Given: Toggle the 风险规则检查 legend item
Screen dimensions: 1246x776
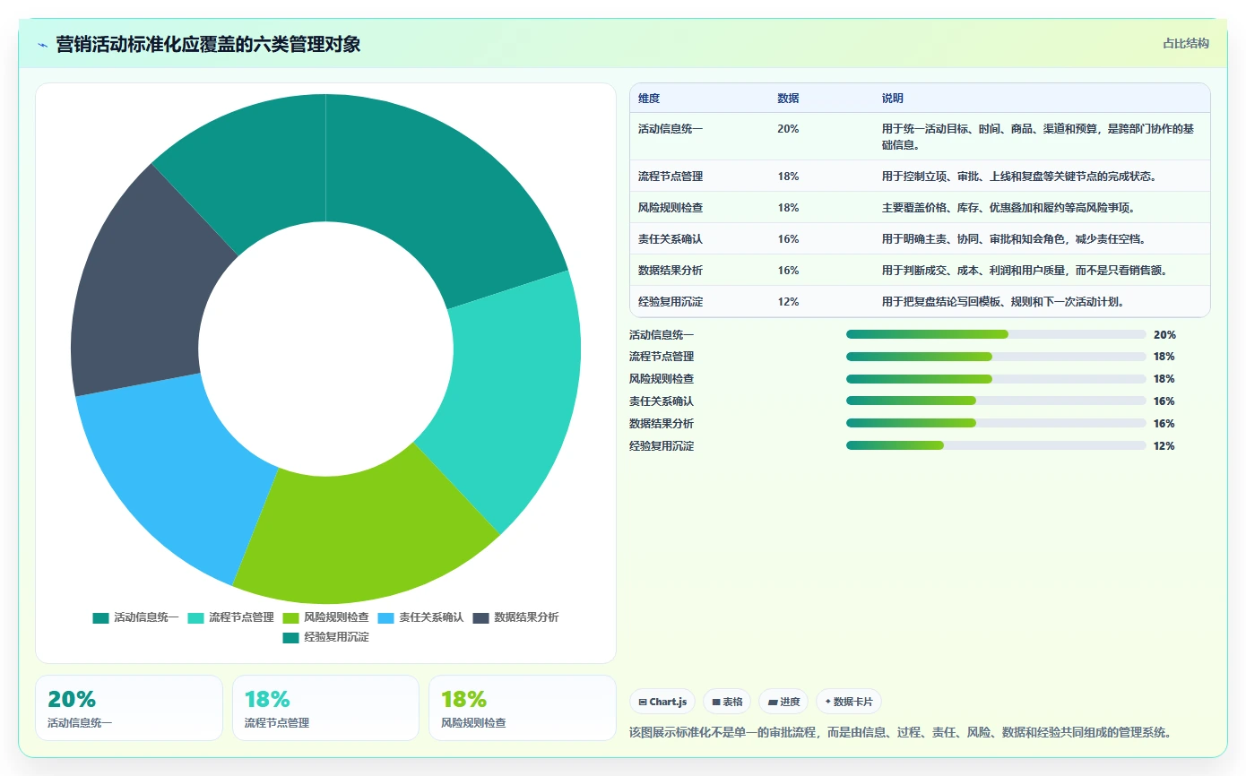Looking at the screenshot, I should point(325,617).
